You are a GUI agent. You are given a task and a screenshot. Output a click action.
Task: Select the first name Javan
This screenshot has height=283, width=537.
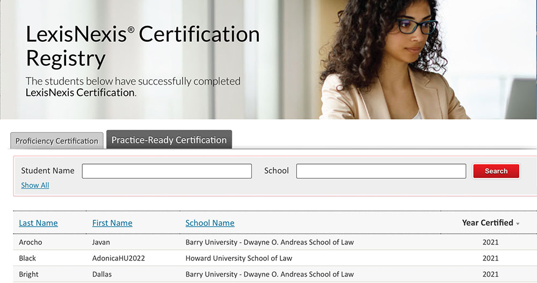tap(101, 242)
